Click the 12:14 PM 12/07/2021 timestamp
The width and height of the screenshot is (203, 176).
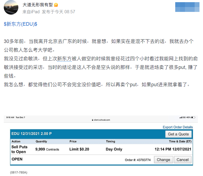pos(173,149)
